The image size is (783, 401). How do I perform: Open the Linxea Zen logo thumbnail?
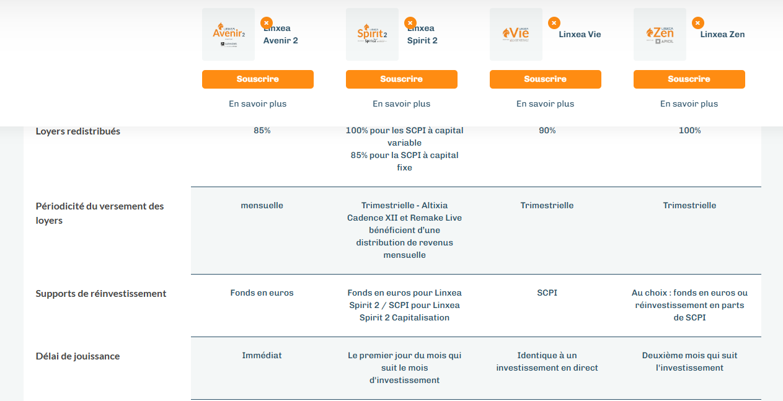pos(660,34)
